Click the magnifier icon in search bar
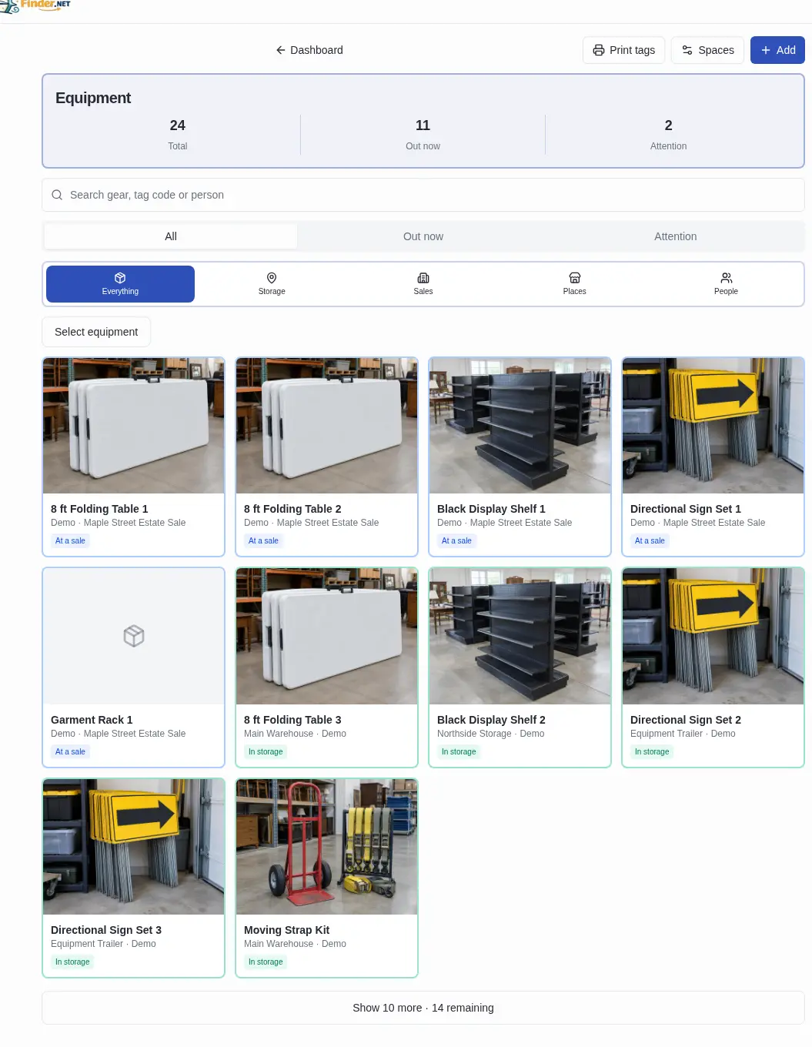The height and width of the screenshot is (1047, 812). click(57, 195)
